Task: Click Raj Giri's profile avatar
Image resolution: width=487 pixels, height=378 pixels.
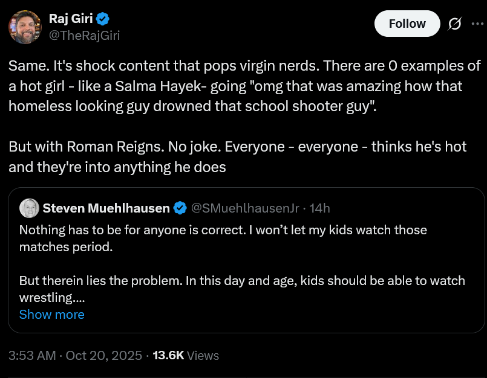Action: click(25, 28)
